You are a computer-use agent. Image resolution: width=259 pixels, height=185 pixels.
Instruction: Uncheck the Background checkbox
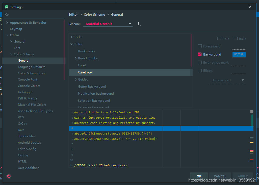click(200, 54)
